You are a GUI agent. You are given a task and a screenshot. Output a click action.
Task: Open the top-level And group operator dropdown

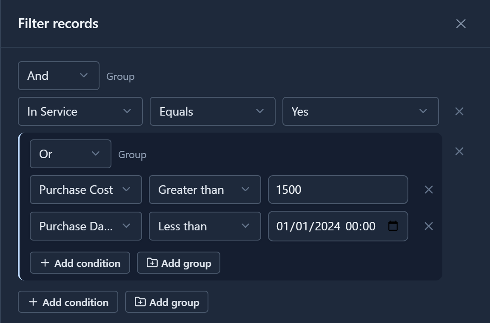(x=59, y=76)
